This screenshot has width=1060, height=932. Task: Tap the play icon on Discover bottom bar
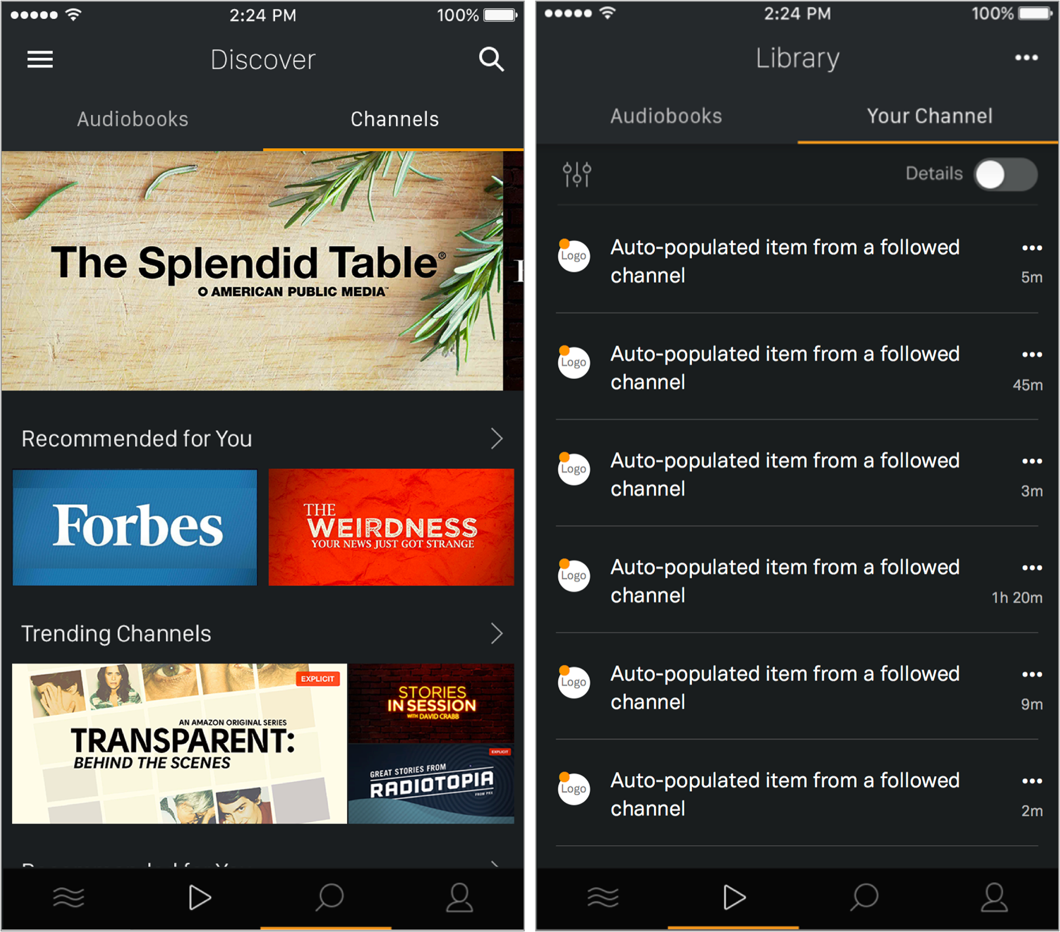199,898
